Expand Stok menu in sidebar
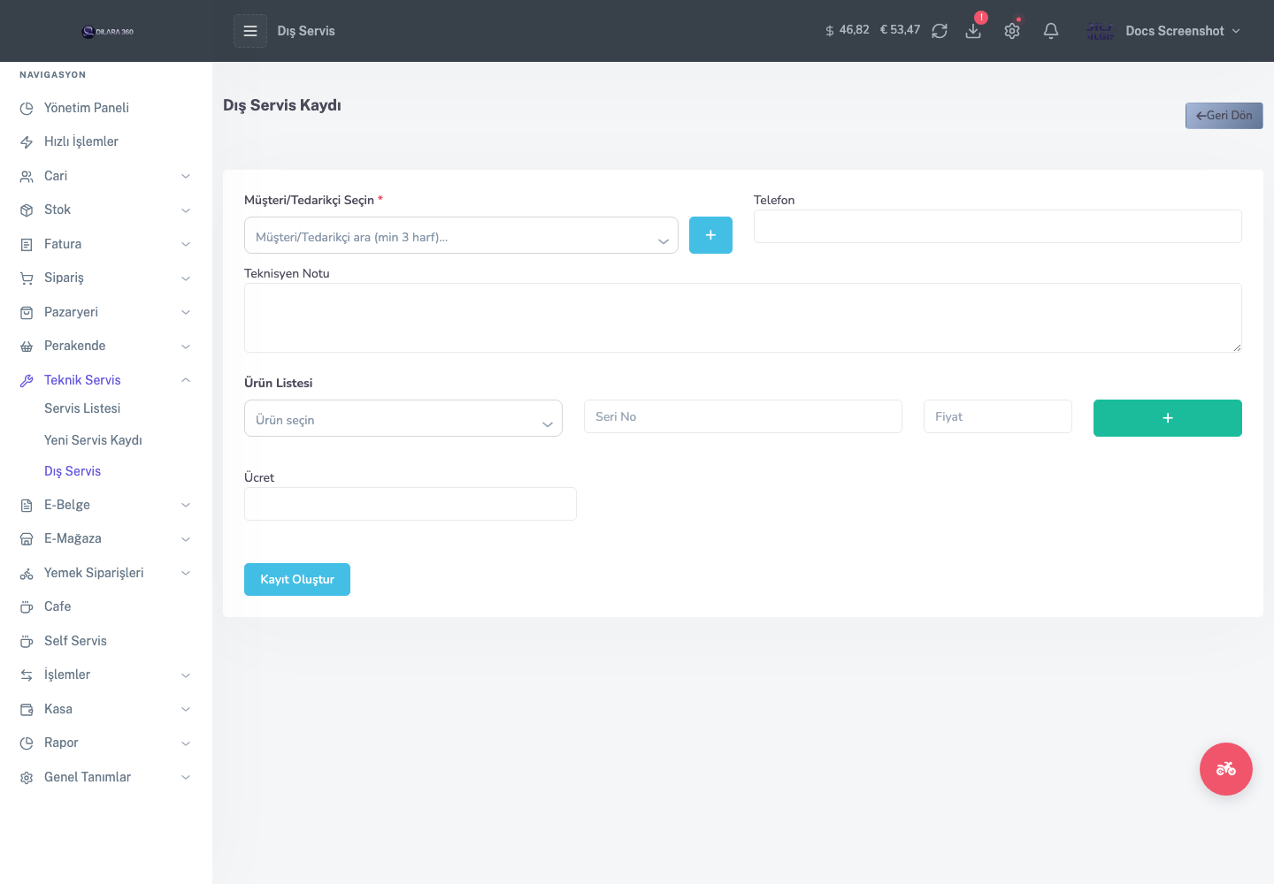1274x884 pixels. (106, 210)
